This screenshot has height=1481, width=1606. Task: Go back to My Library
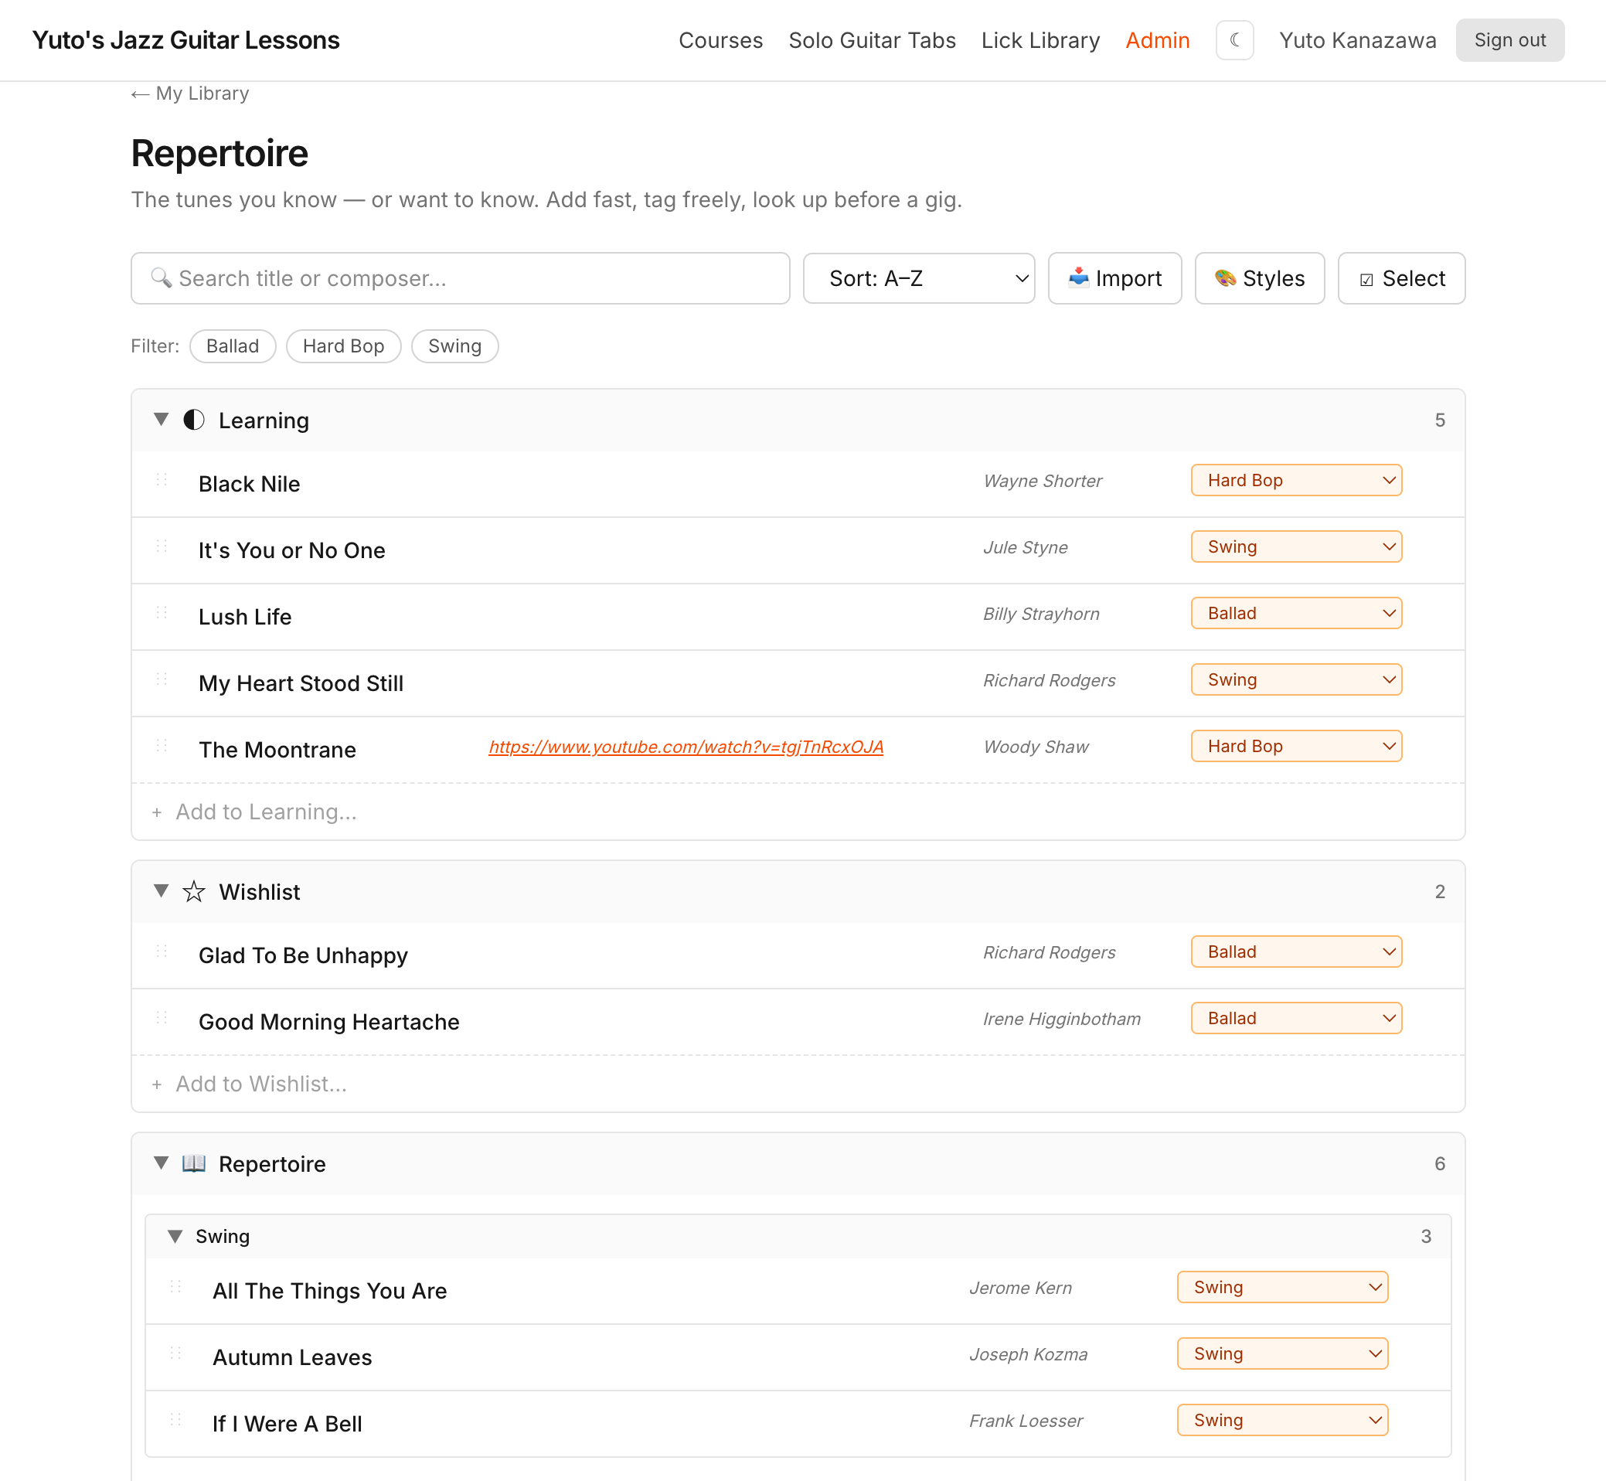pos(190,94)
